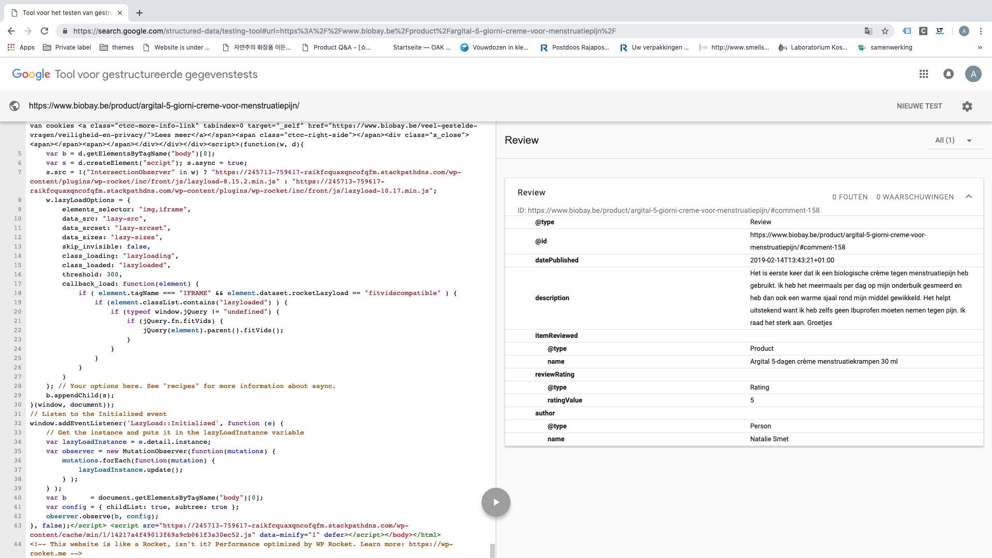Show hidden bookmarks overflow chevron
This screenshot has width=992, height=558.
980,48
